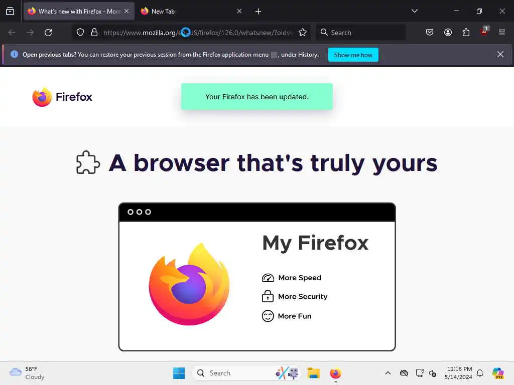
Task: Click the Firefox logo on the page
Action: (62, 97)
